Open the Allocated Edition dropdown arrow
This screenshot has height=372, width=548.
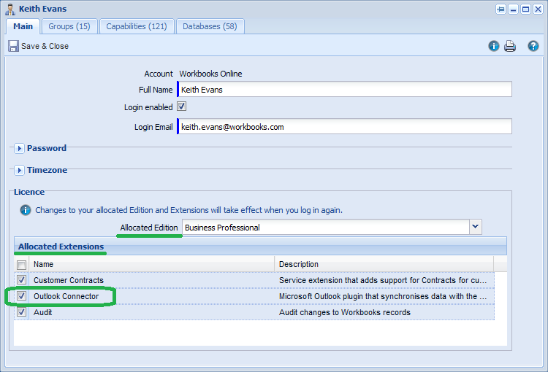click(x=476, y=227)
